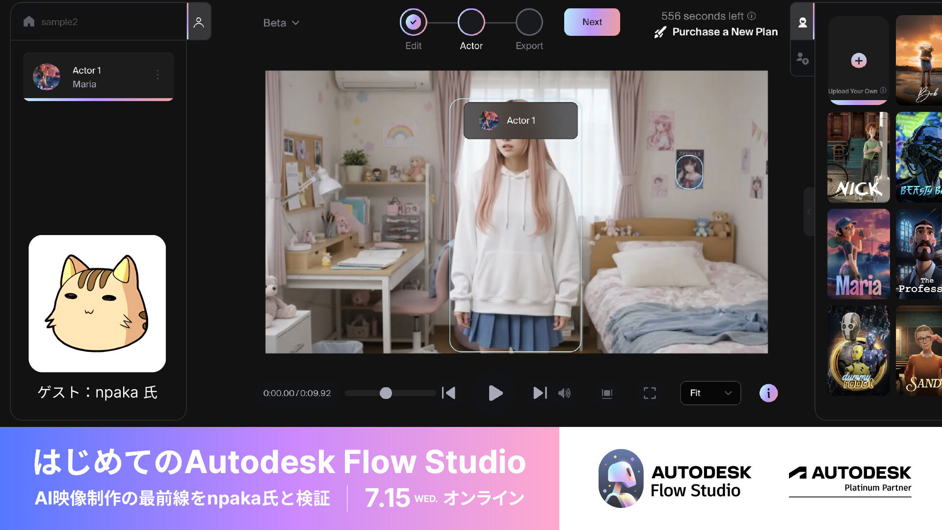The width and height of the screenshot is (942, 530).
Task: Choose the Bob character thumbnail
Action: (919, 60)
